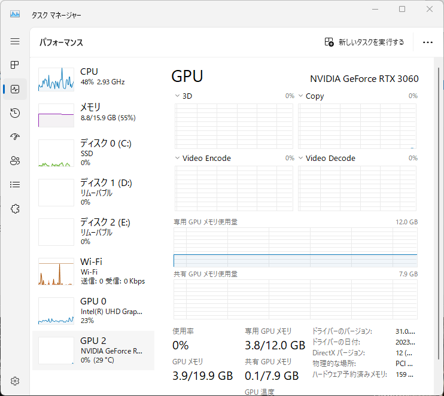
Task: Select GPU 0 Intel UHD Graphics
Action: 93,311
